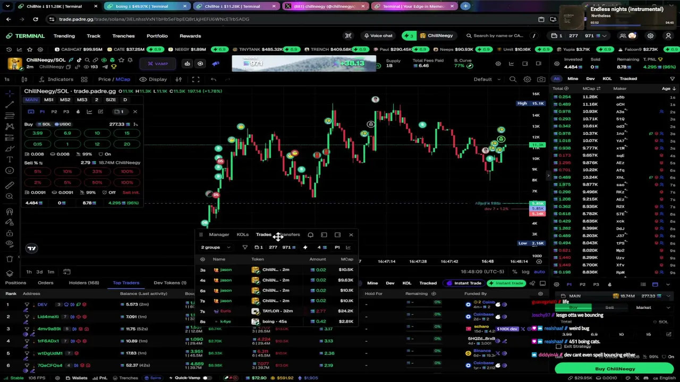Select the text annotation tool
The height and width of the screenshot is (382, 680).
click(x=10, y=159)
